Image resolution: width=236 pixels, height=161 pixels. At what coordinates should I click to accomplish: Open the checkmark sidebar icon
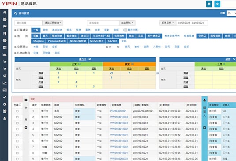(4, 97)
